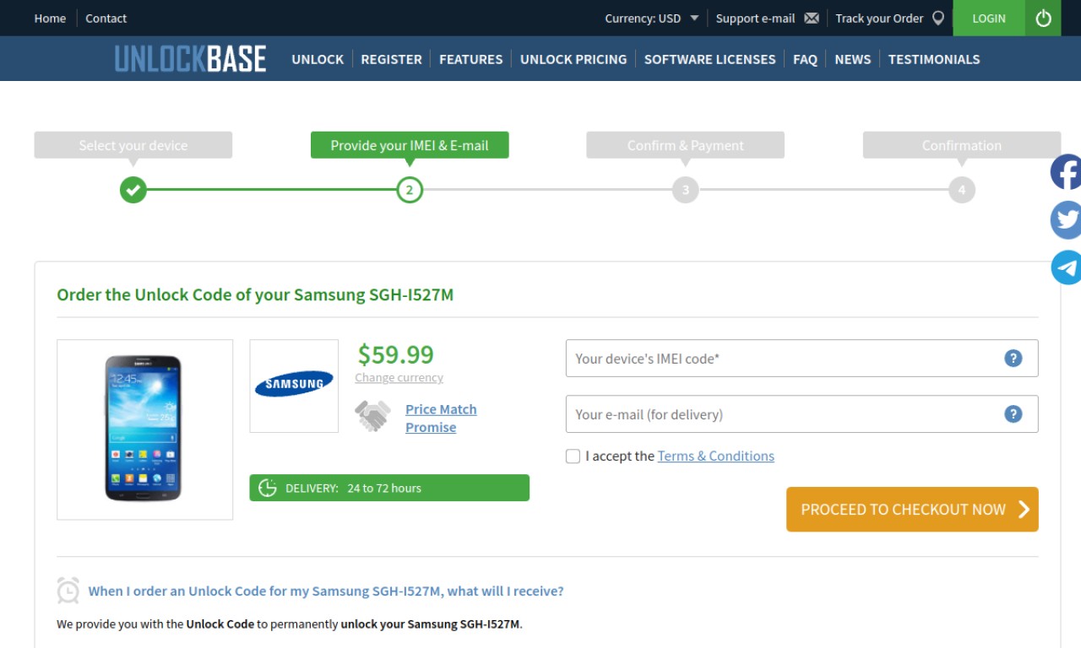Accept the Terms & Conditions checkbox
Screen dimensions: 1081x648
[x=573, y=456]
